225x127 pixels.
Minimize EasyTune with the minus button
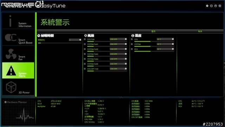tap(211, 6)
